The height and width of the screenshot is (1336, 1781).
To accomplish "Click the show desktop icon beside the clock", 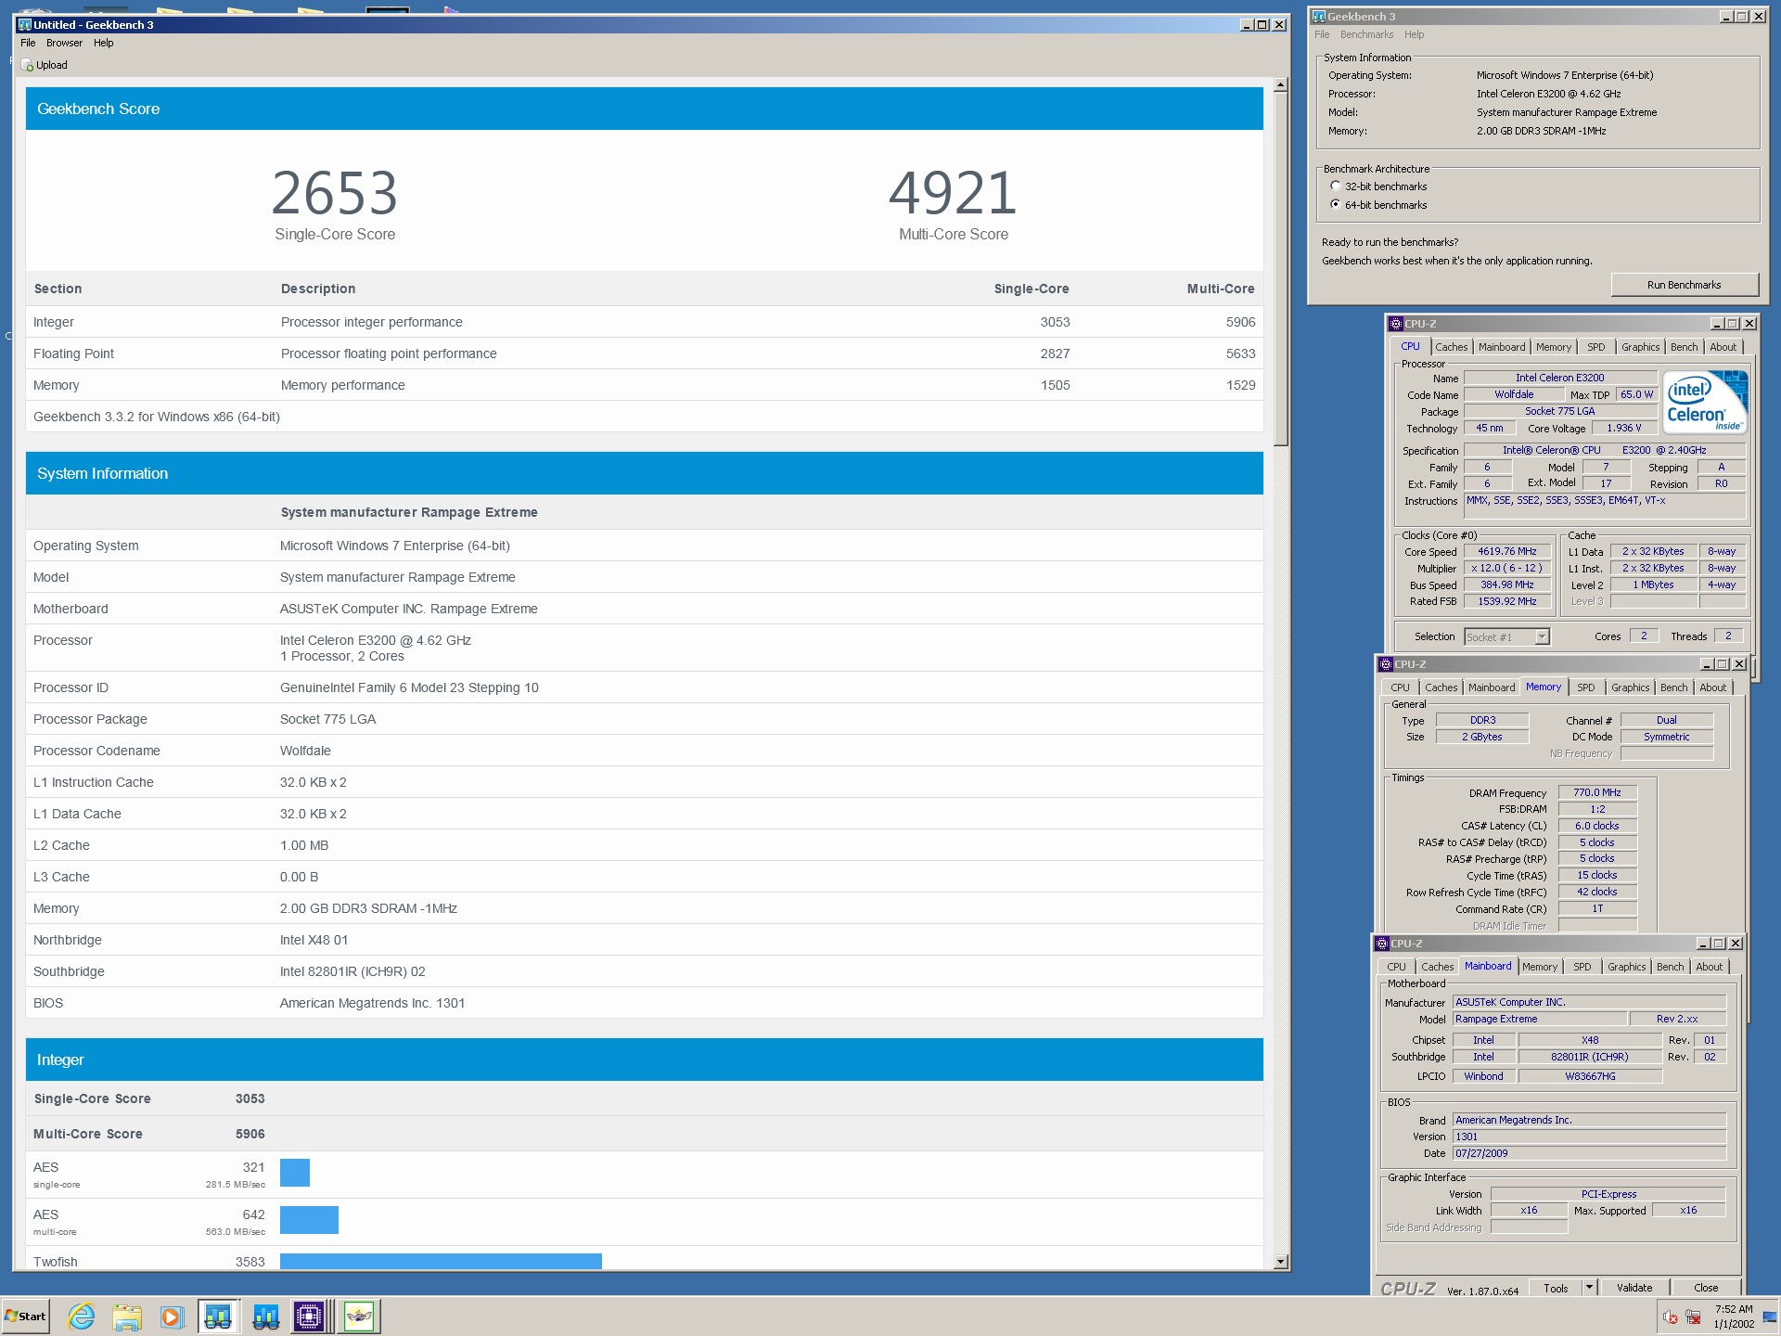I will point(1769,1317).
